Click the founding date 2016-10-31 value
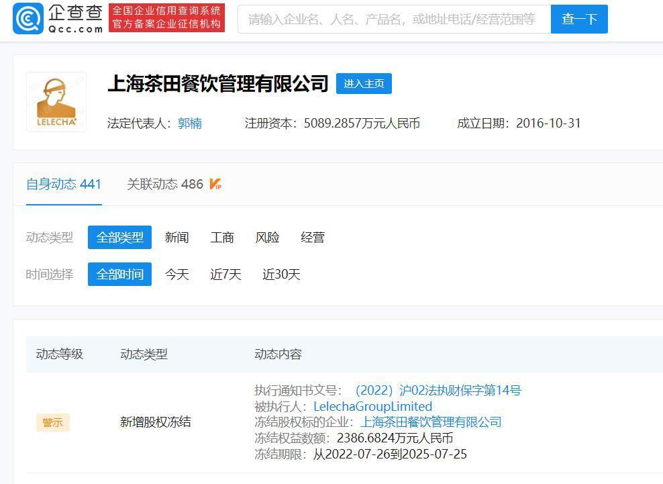The width and height of the screenshot is (663, 484). pyautogui.click(x=548, y=123)
